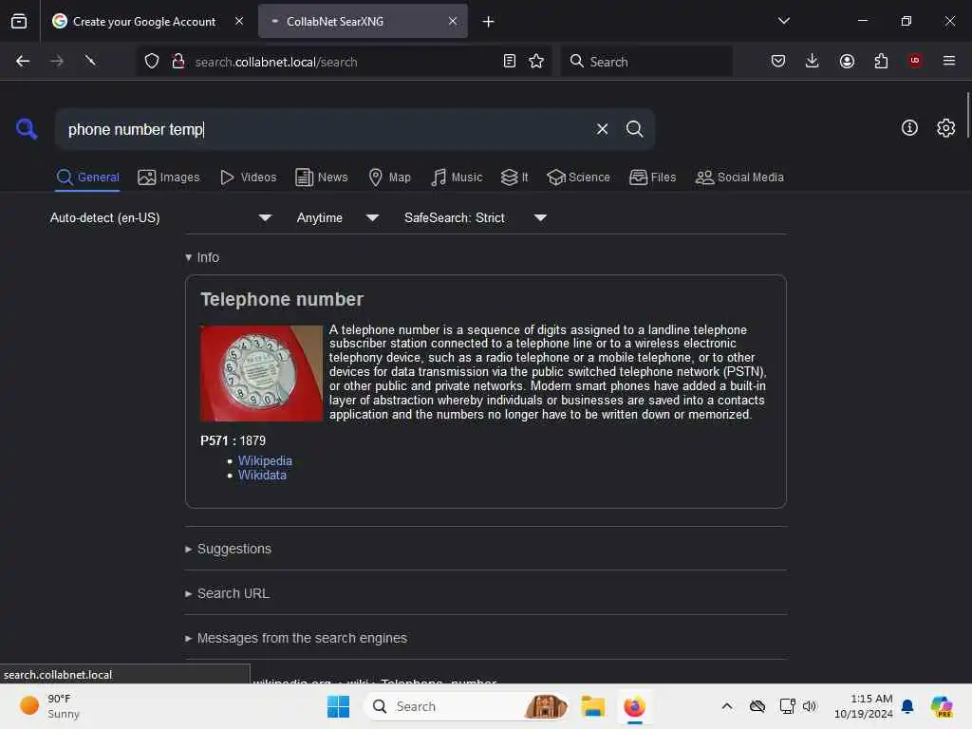972x729 pixels.
Task: Open the IT category
Action: click(x=514, y=178)
